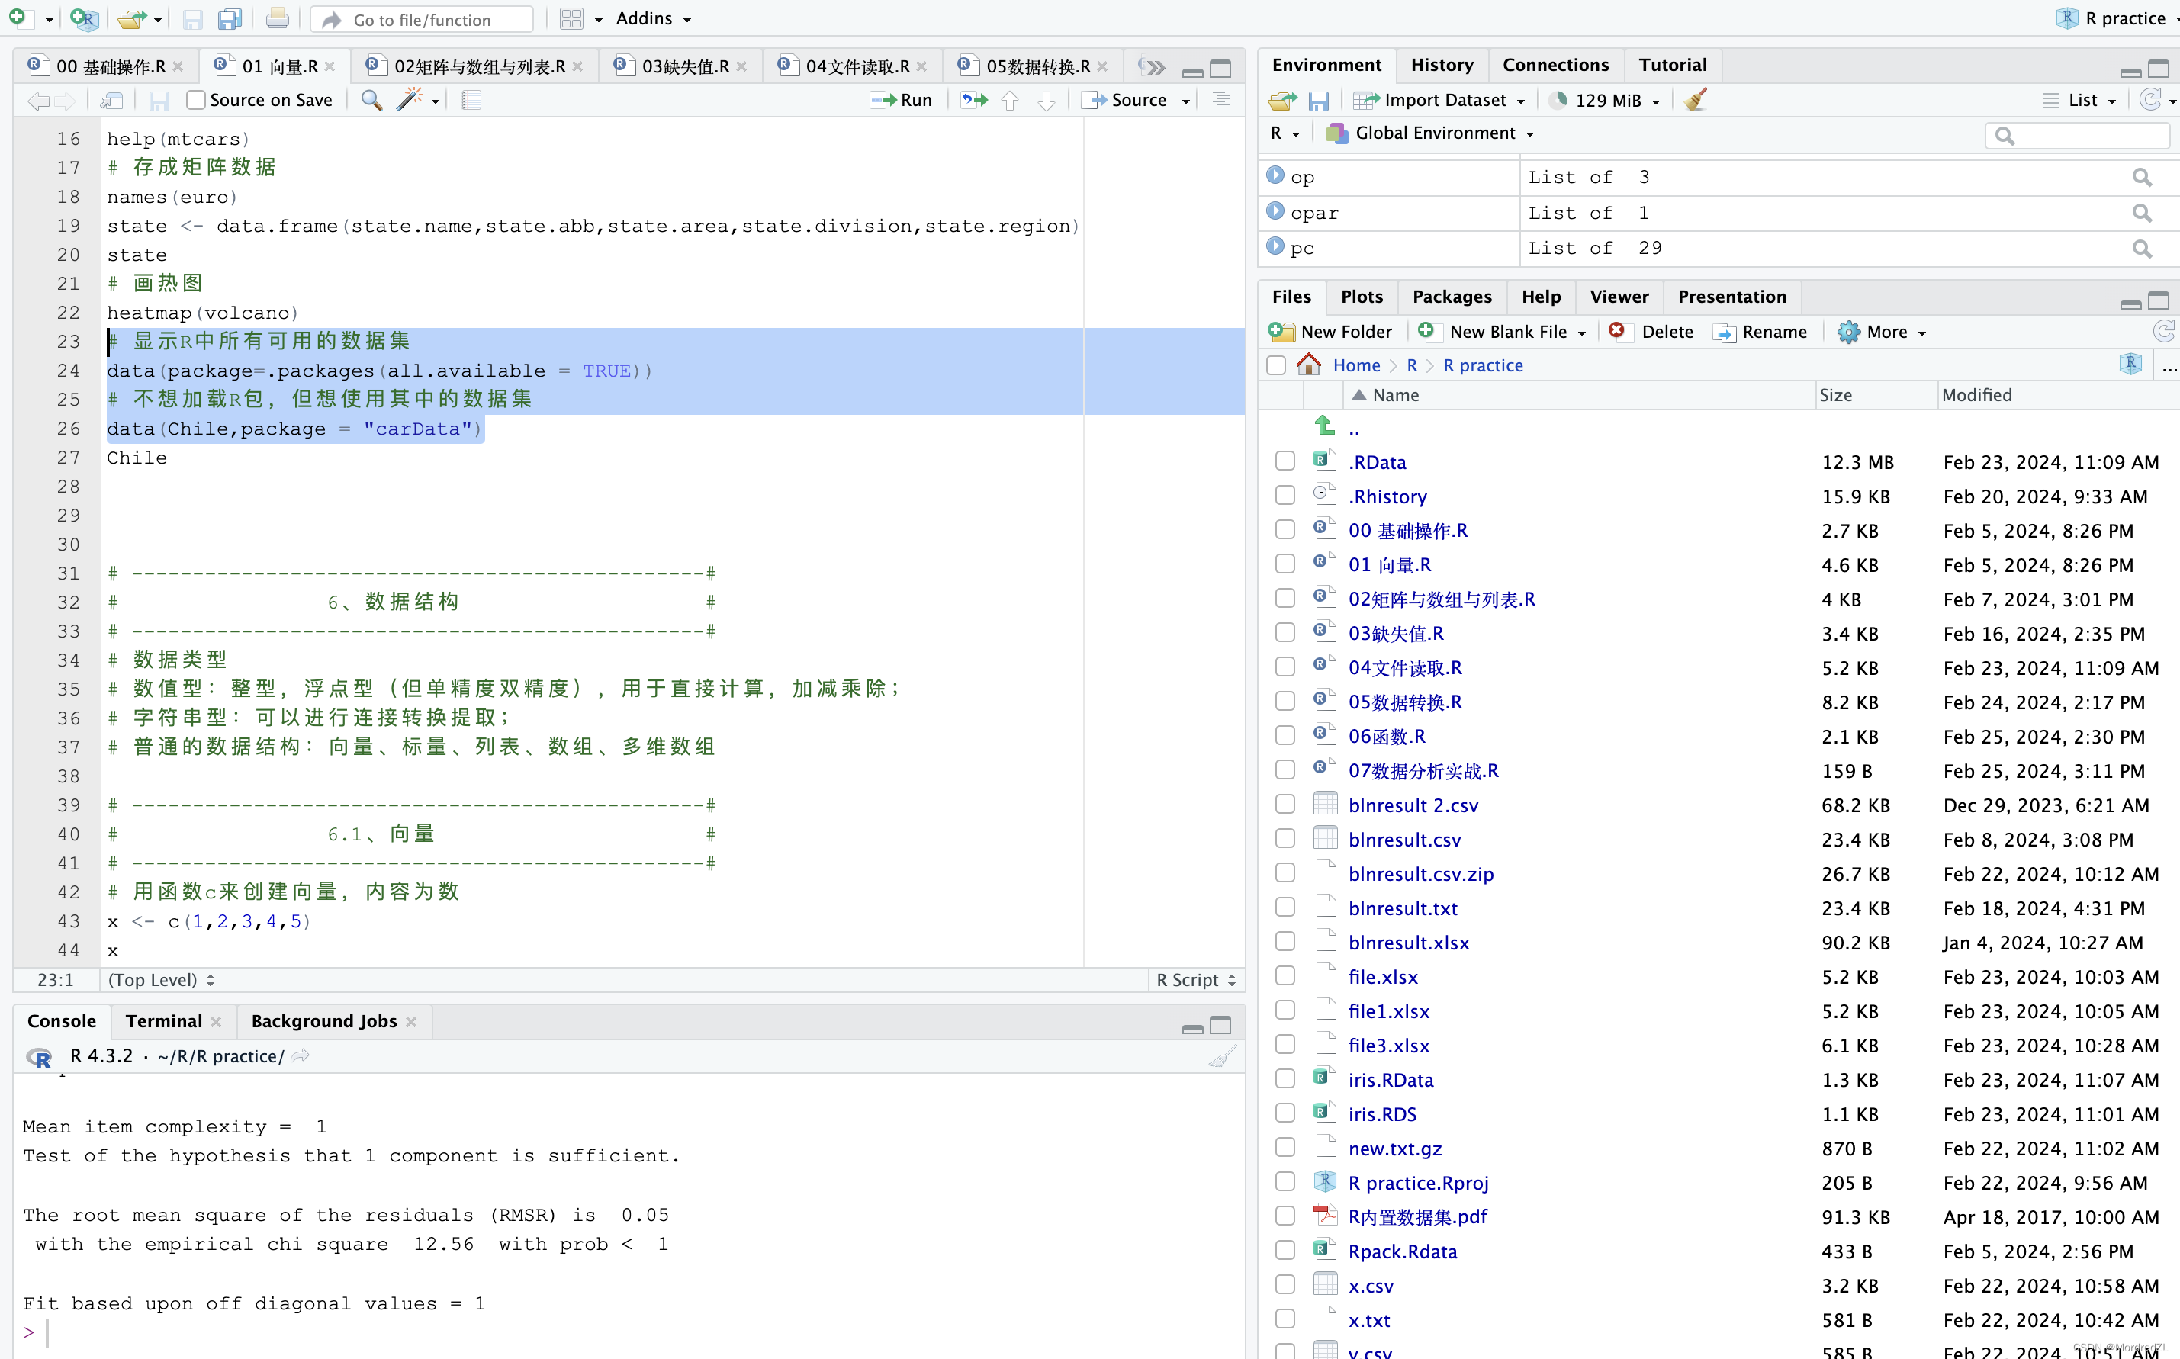This screenshot has height=1359, width=2180.
Task: Click the Find/Replace magnifier icon
Action: point(371,100)
